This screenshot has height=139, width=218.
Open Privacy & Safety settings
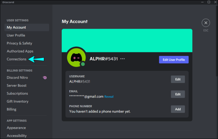(x=20, y=43)
